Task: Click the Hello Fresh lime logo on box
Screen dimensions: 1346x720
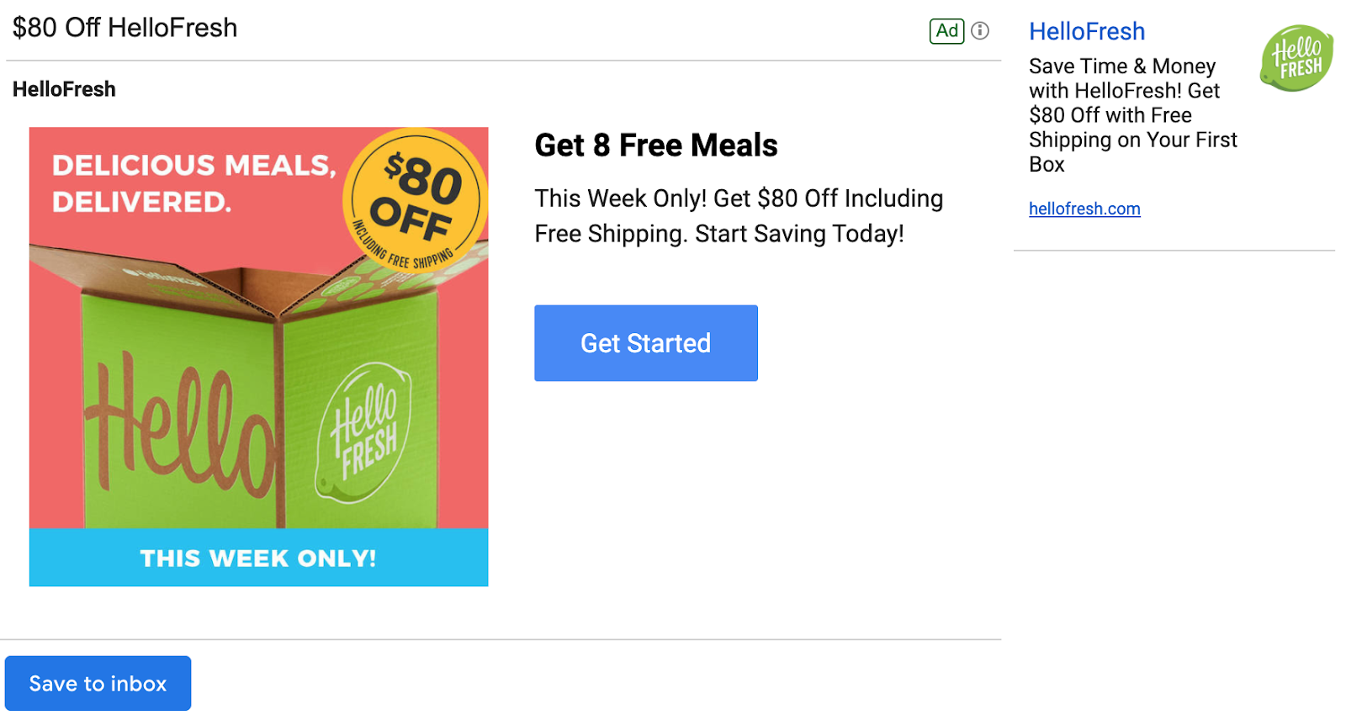Action: 363,433
